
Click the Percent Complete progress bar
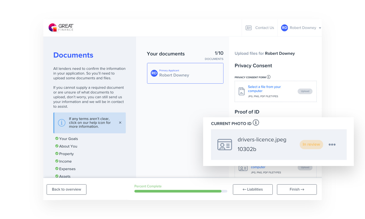point(181,191)
